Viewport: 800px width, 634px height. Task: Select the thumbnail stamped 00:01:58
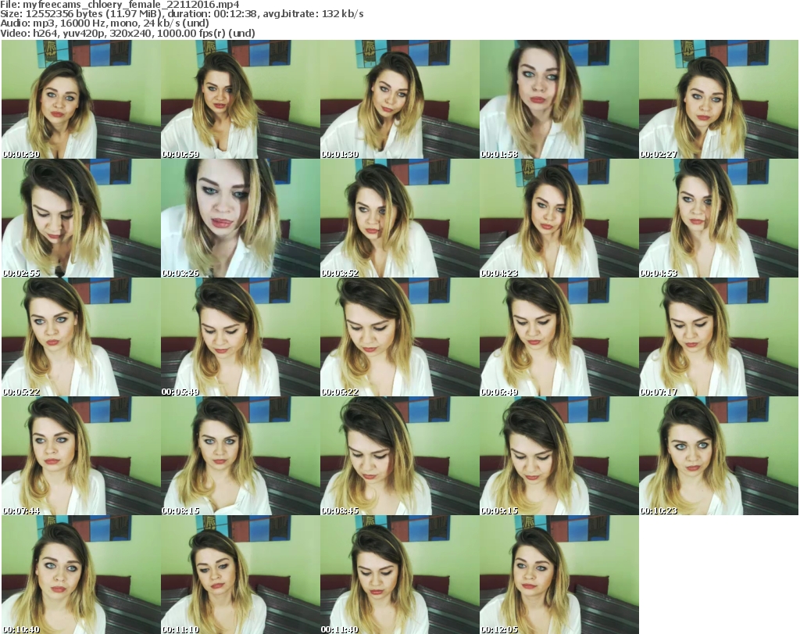(x=559, y=99)
